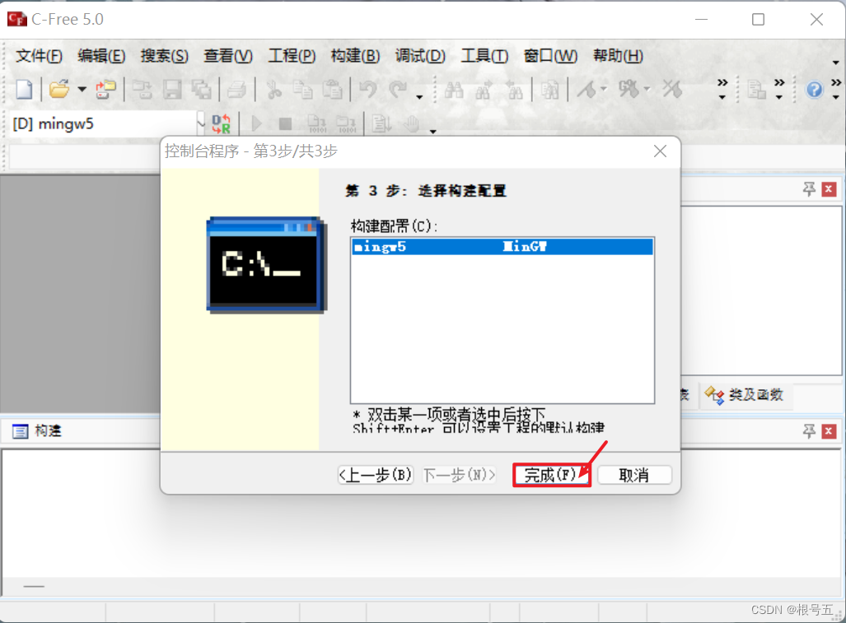
Task: Expand the edit toolbar overflow arrow
Action: coord(419,97)
